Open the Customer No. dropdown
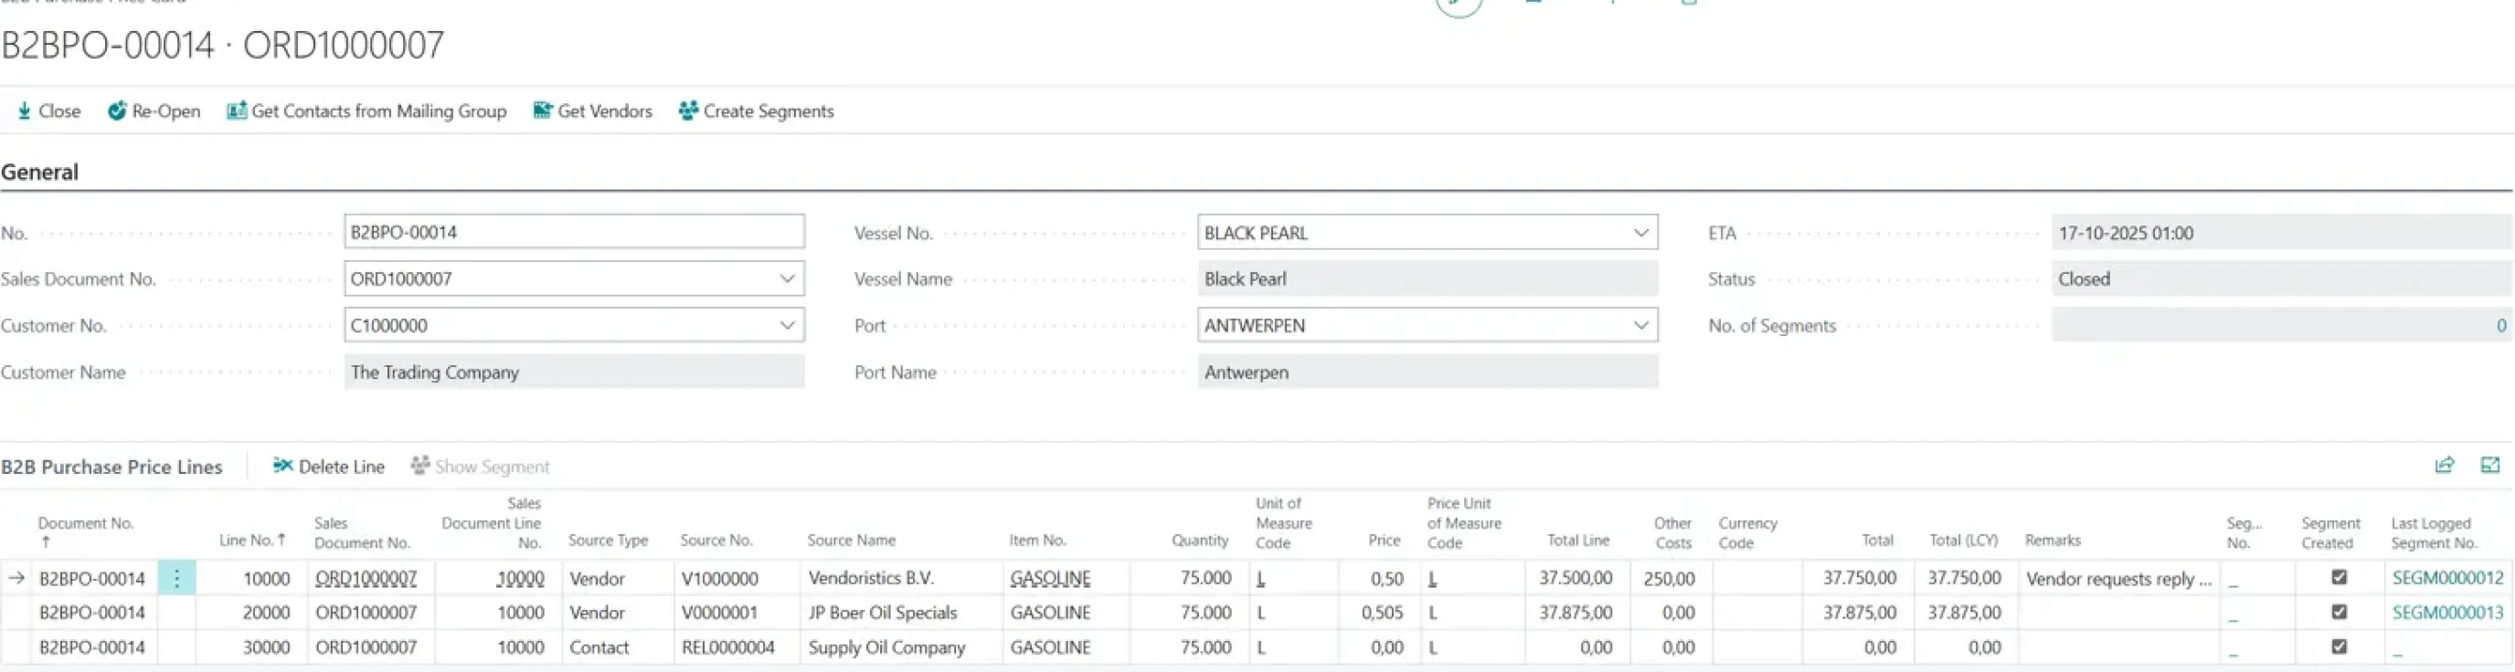This screenshot has height=672, width=2515. (x=786, y=326)
